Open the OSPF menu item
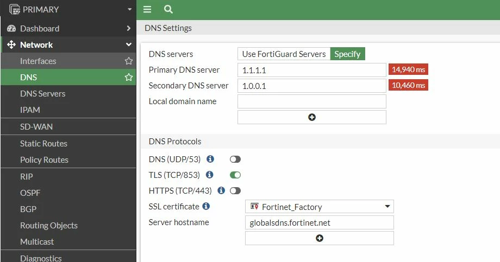Image resolution: width=500 pixels, height=262 pixels. click(x=68, y=193)
